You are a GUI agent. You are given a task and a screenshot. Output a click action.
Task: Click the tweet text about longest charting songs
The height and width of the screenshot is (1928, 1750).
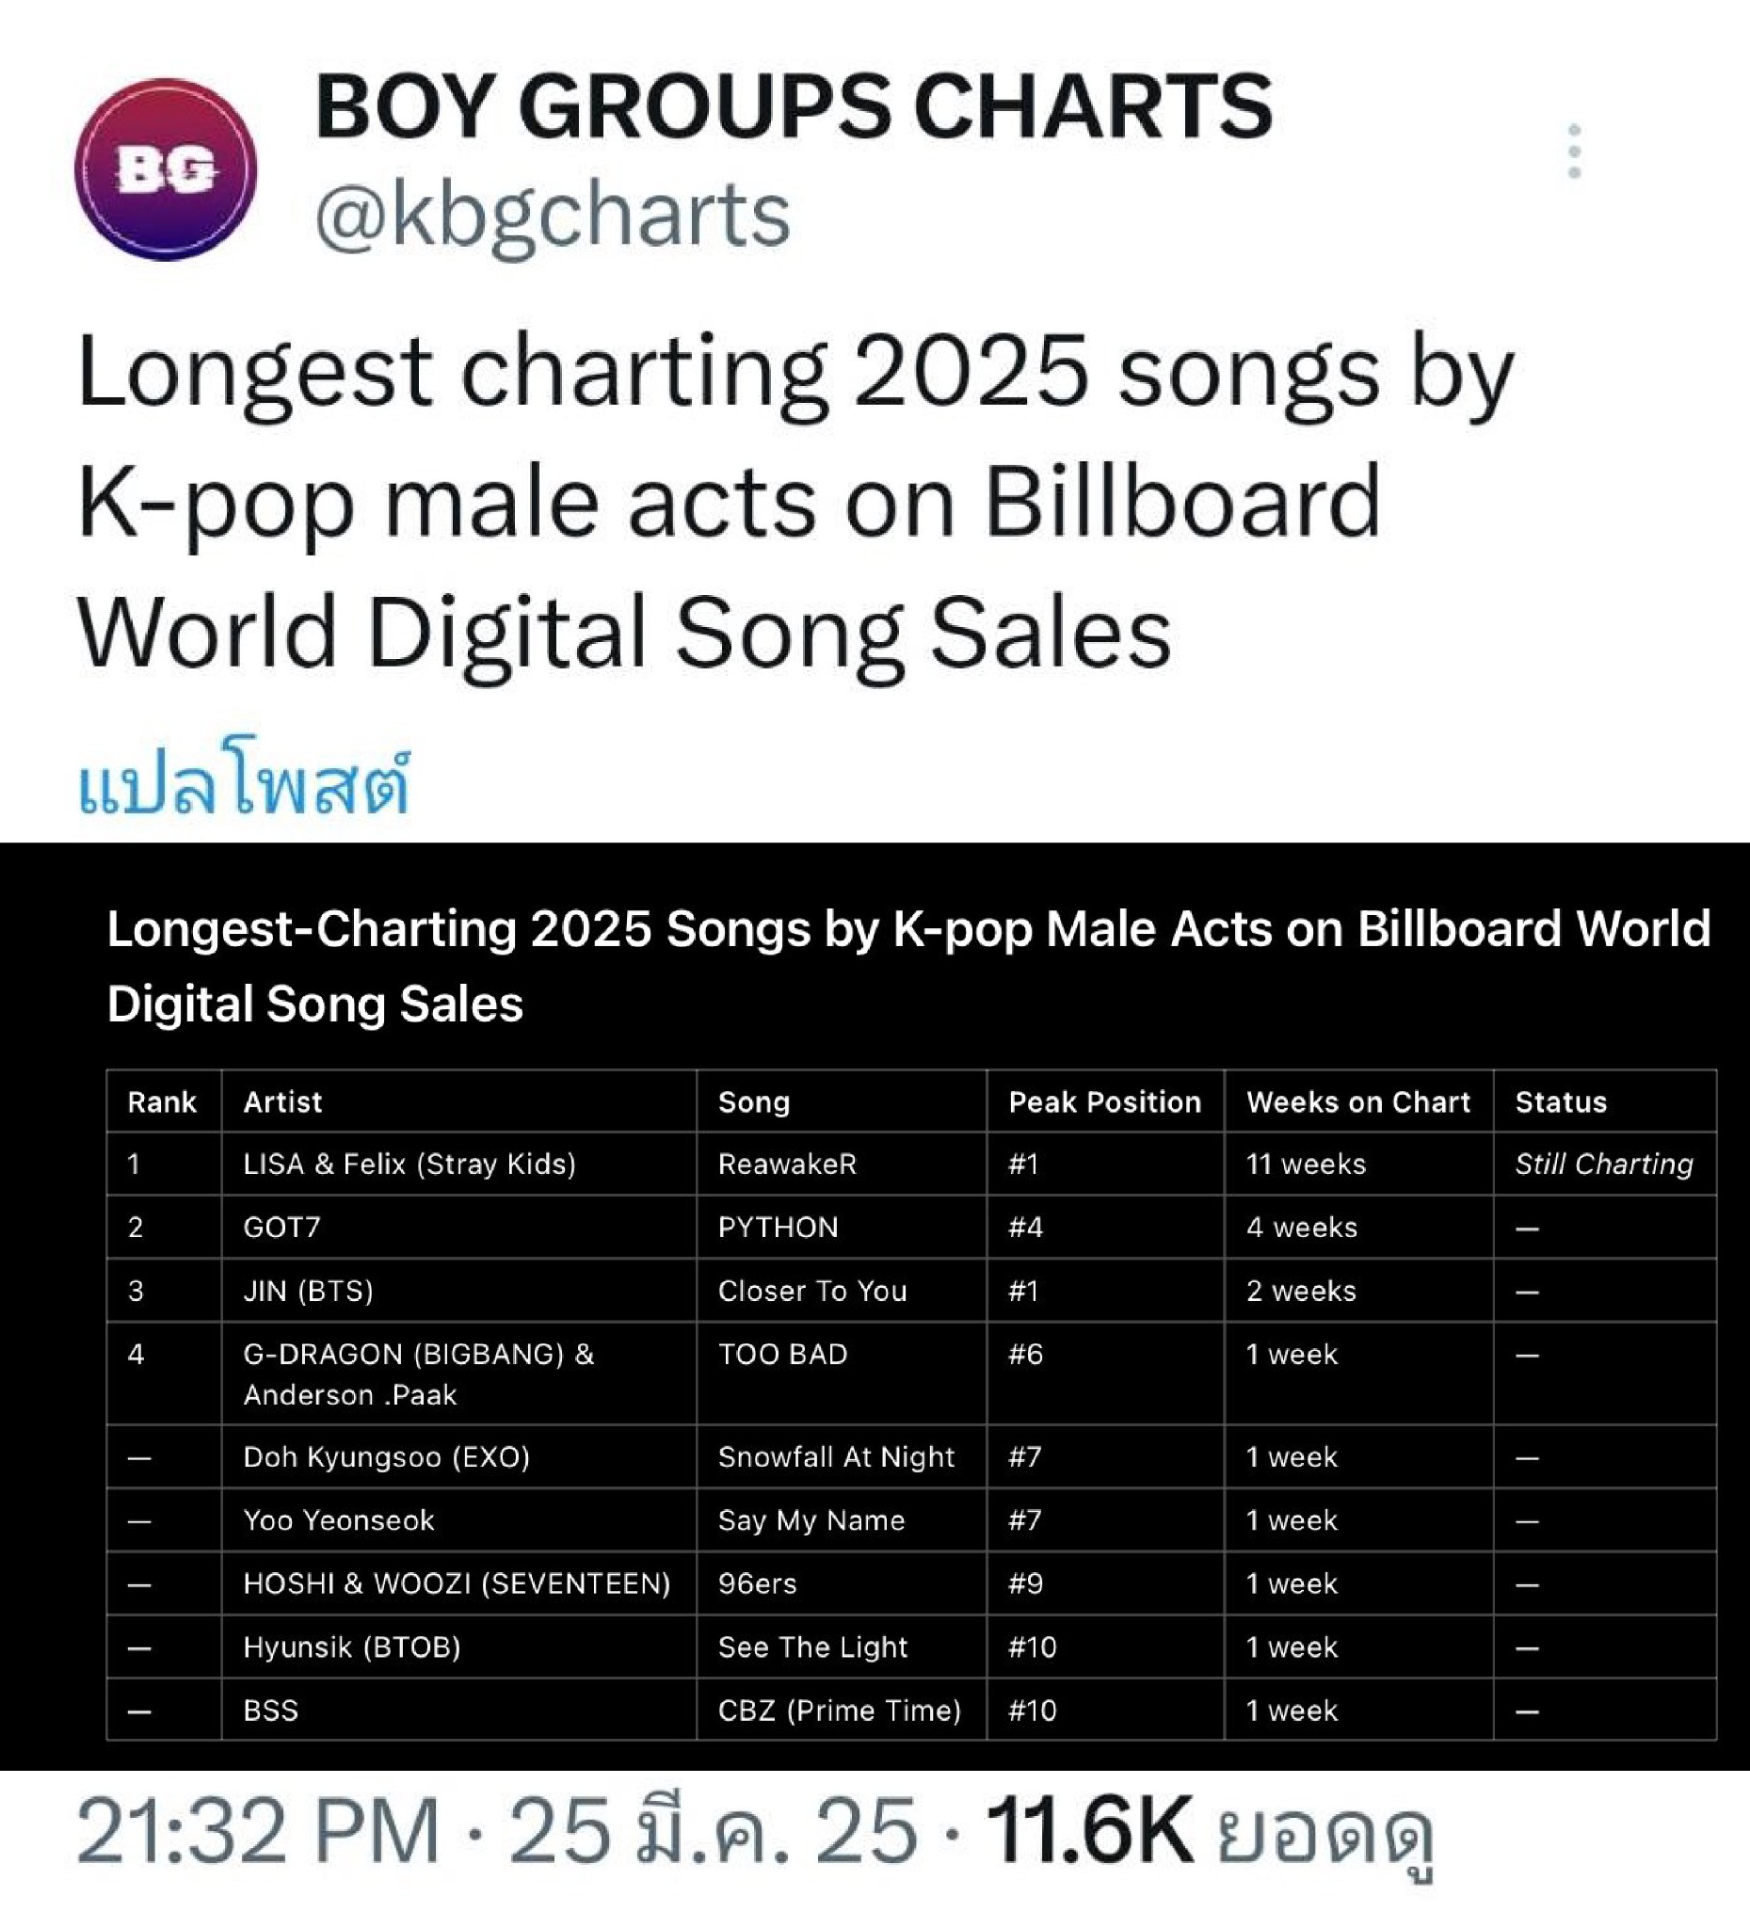pos(794,505)
